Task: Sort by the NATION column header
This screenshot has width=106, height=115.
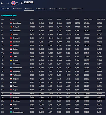Action: [12, 19]
